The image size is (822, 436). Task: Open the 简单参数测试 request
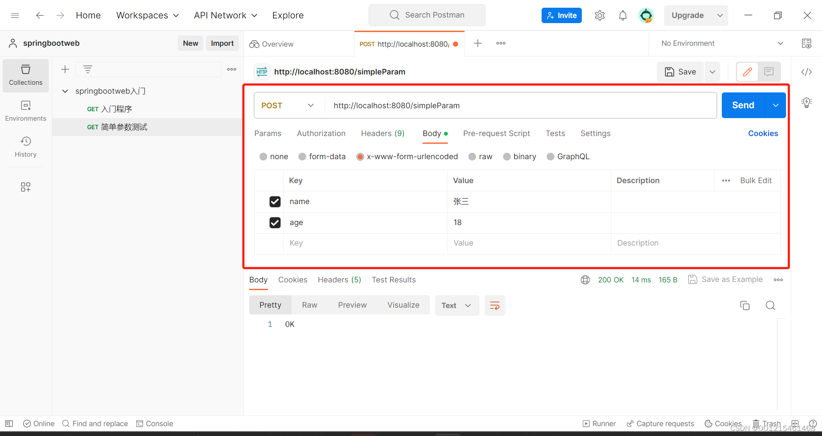pyautogui.click(x=148, y=127)
